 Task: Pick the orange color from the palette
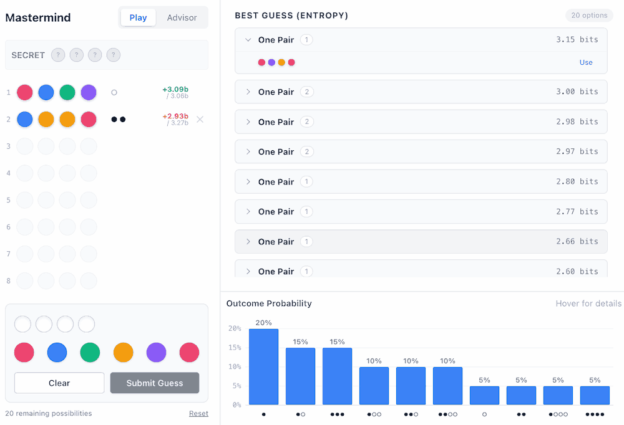124,353
